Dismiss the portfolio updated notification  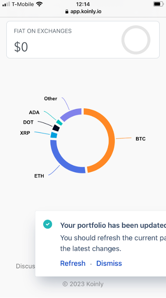coord(109,263)
